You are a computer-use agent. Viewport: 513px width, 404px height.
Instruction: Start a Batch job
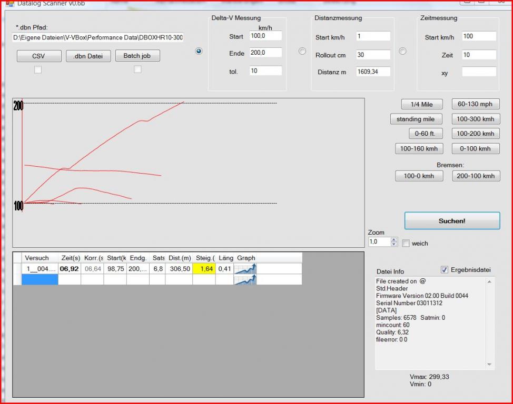pos(137,56)
